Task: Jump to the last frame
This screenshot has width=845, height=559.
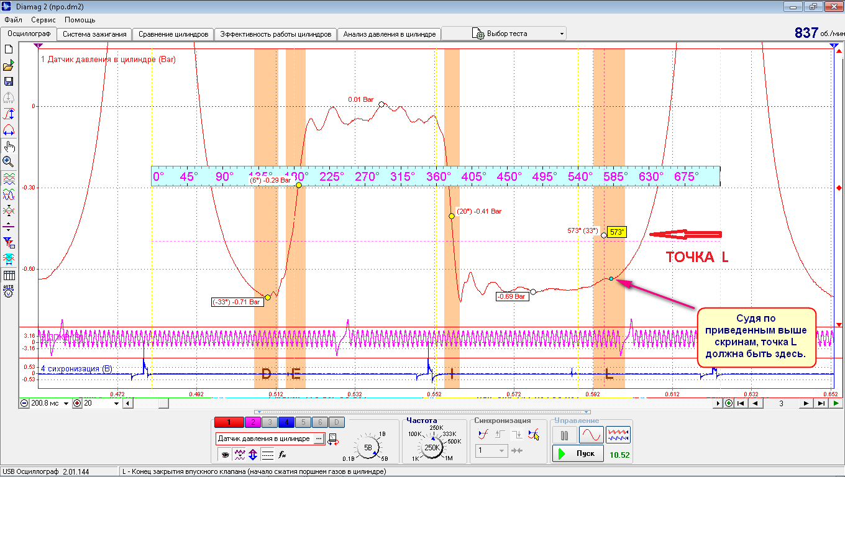Action: click(821, 404)
